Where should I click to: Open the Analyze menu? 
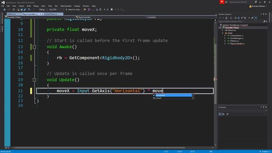pos(77,6)
